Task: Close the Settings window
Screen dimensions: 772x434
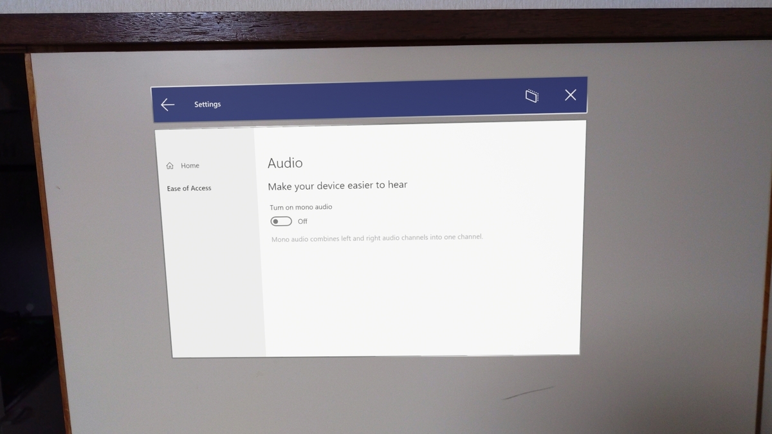Action: click(570, 95)
